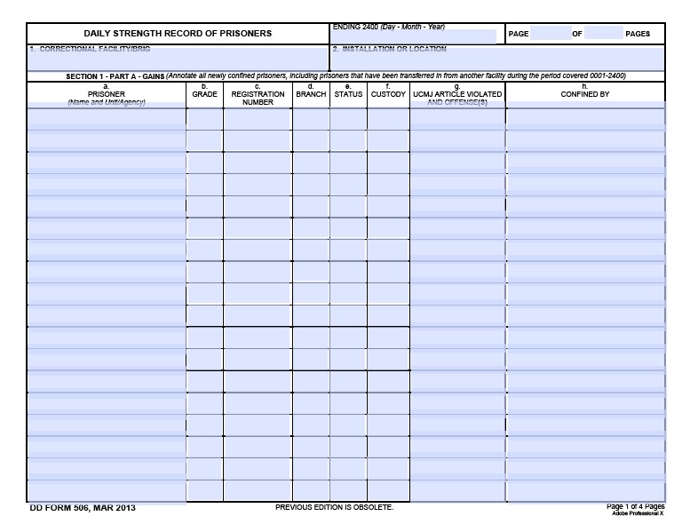Click the last row Branch cell
This screenshot has height=524, width=682.
311,490
